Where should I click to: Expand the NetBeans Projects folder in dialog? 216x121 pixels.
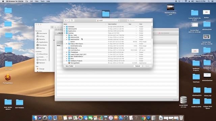(x=67, y=61)
